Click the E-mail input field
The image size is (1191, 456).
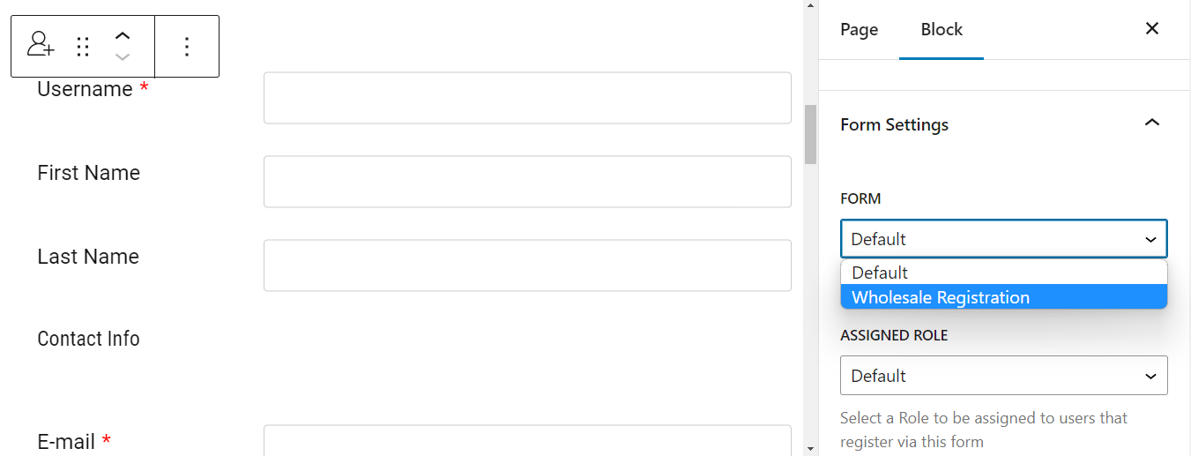[x=527, y=440]
